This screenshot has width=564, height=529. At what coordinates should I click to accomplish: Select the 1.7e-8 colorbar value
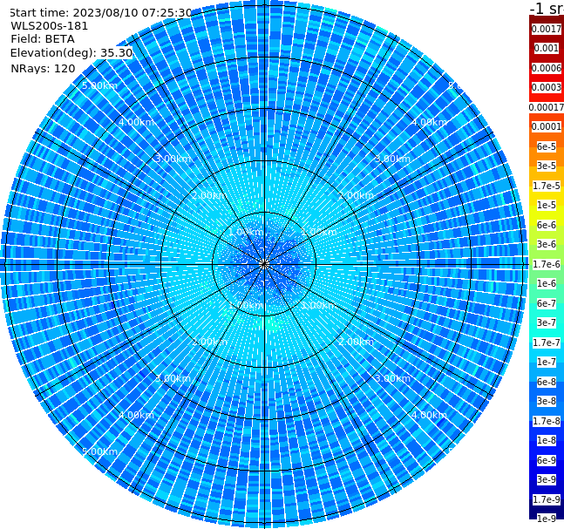click(x=547, y=421)
